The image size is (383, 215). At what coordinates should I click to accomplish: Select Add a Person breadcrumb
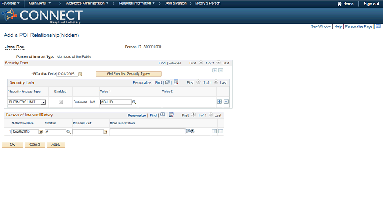176,4
